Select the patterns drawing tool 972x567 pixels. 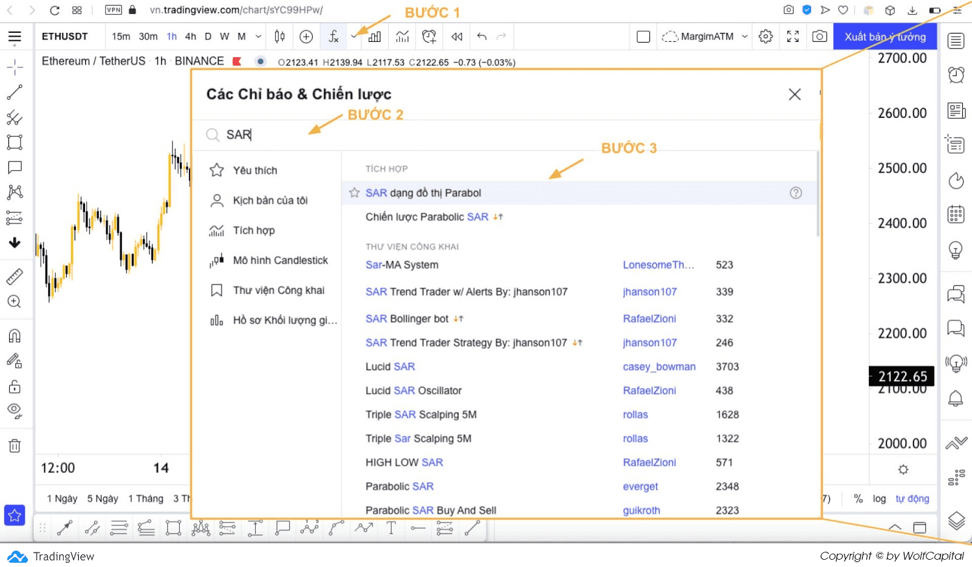[x=15, y=193]
